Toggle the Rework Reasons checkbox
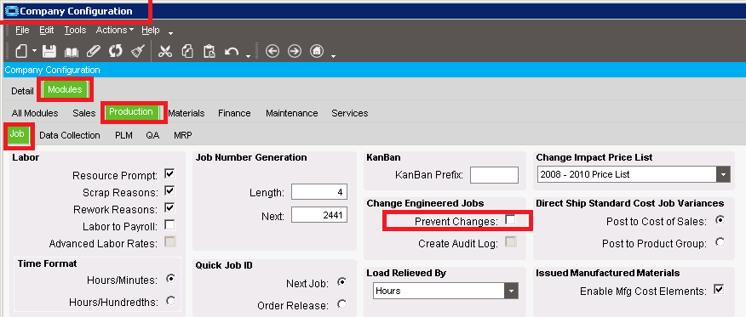Viewport: 746px width, 317px height. pyautogui.click(x=169, y=207)
